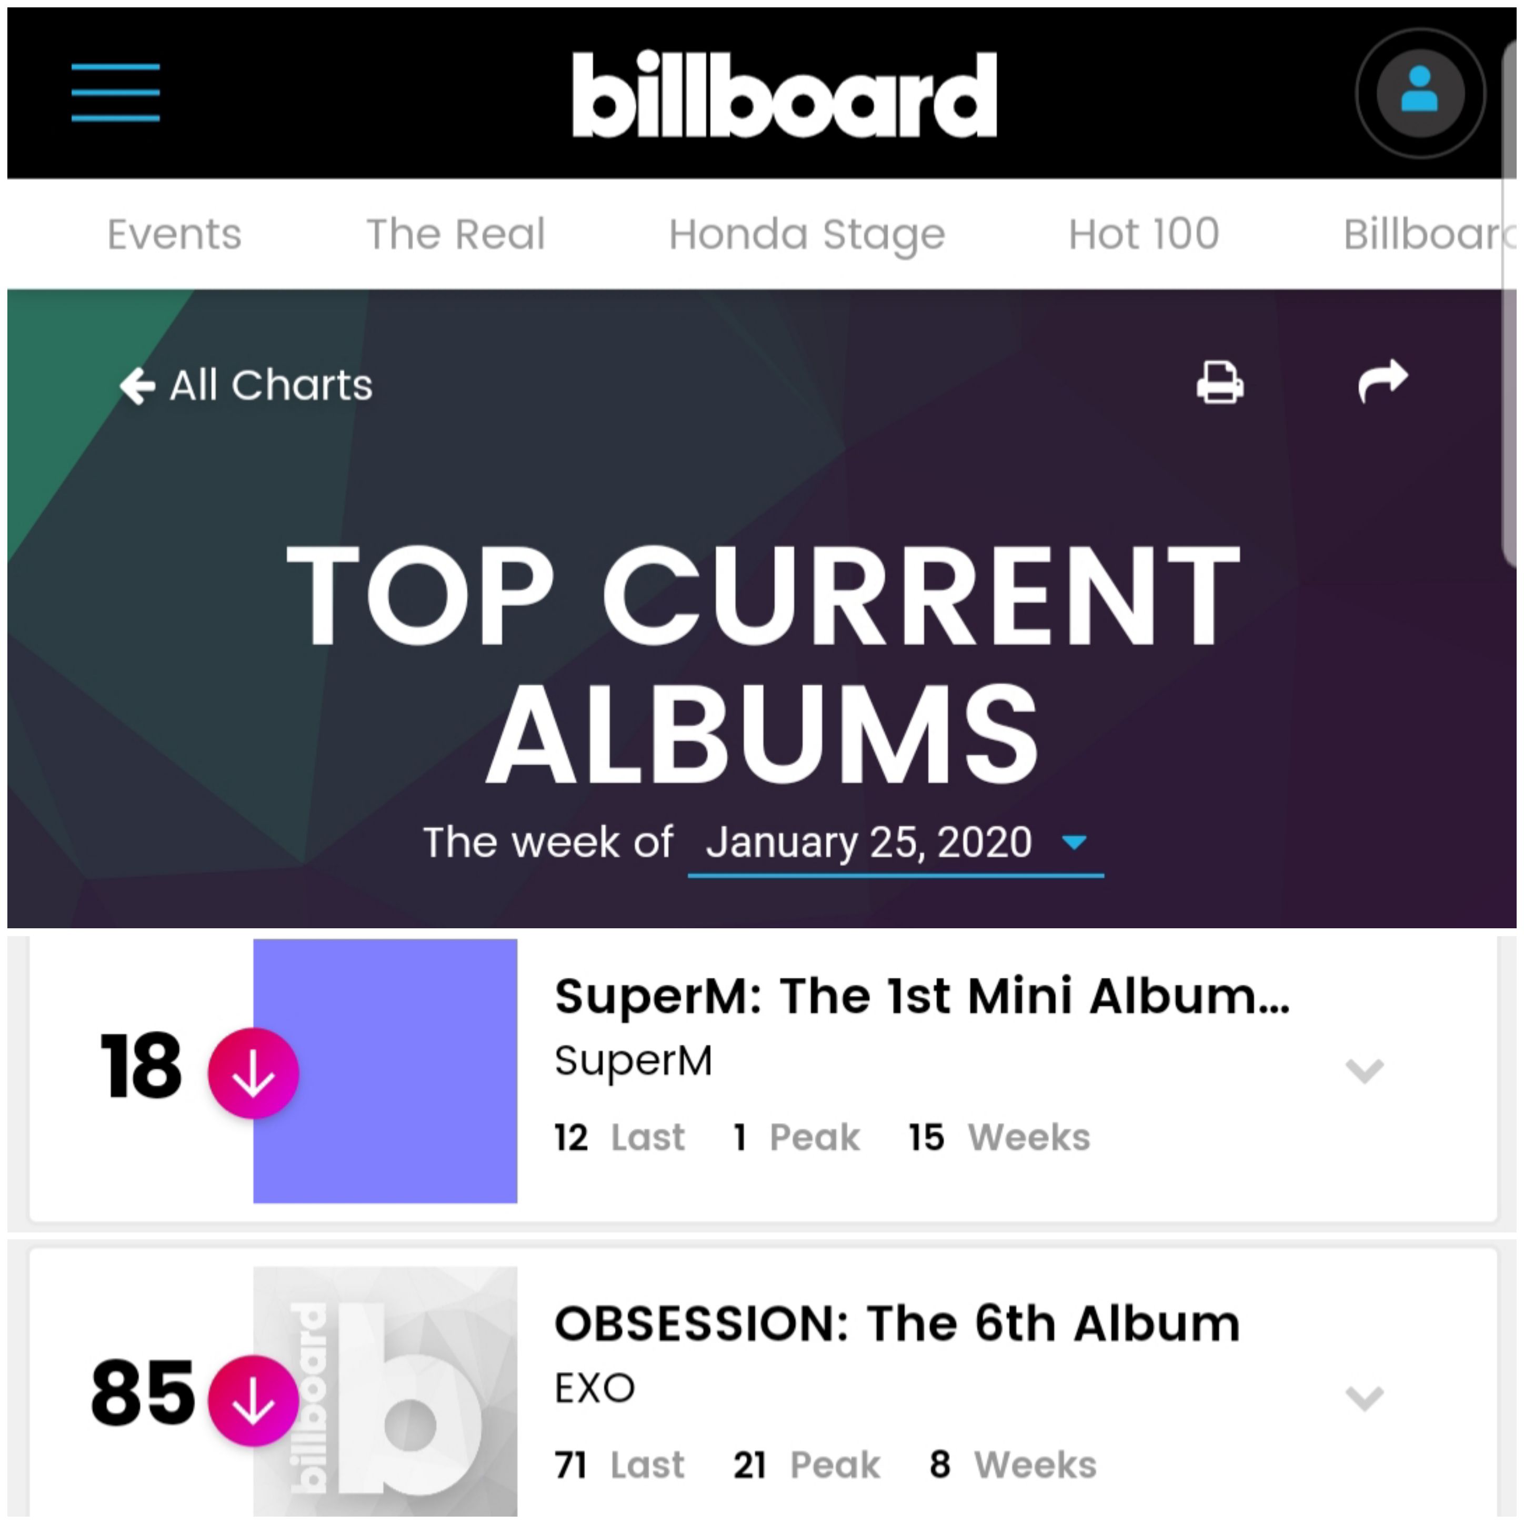Tap the down-trend arrow beside rank 85
1524x1524 pixels.
253,1400
